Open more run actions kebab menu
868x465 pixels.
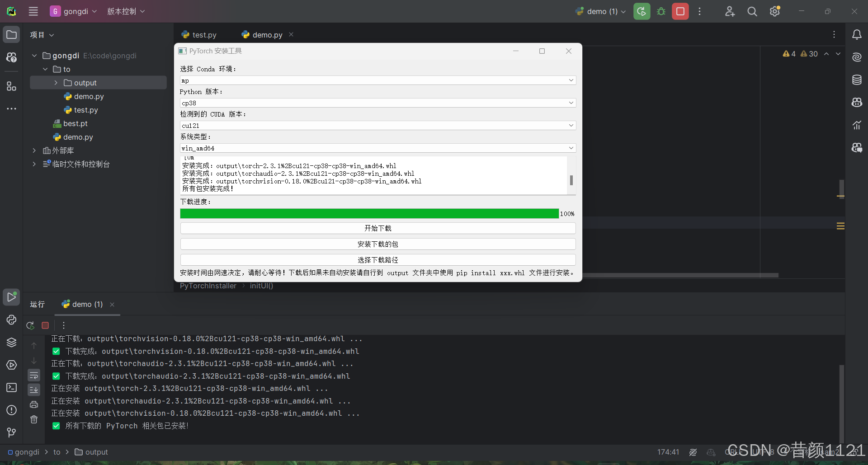699,11
